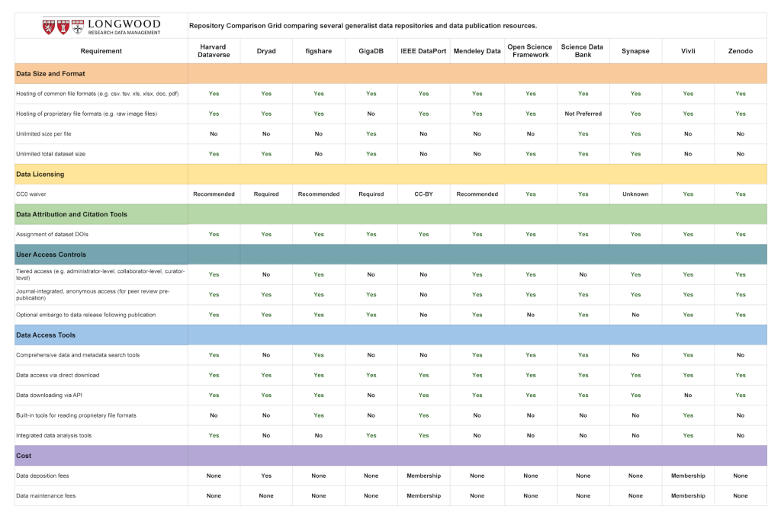The image size is (781, 519).
Task: Click Dryad's 'Yes' in Data deposition fees
Action: click(x=266, y=476)
